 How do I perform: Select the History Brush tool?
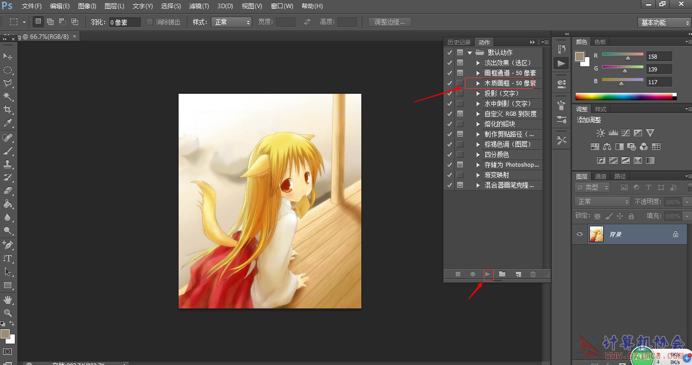tap(8, 178)
